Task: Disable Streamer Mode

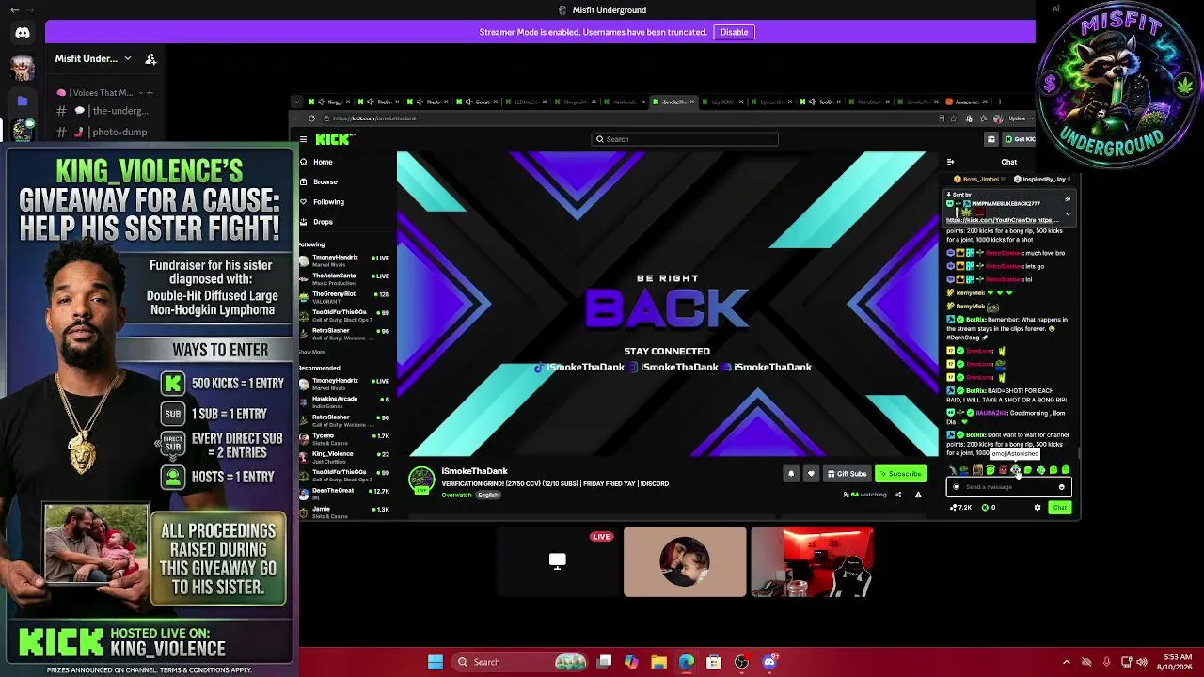Action: click(734, 32)
